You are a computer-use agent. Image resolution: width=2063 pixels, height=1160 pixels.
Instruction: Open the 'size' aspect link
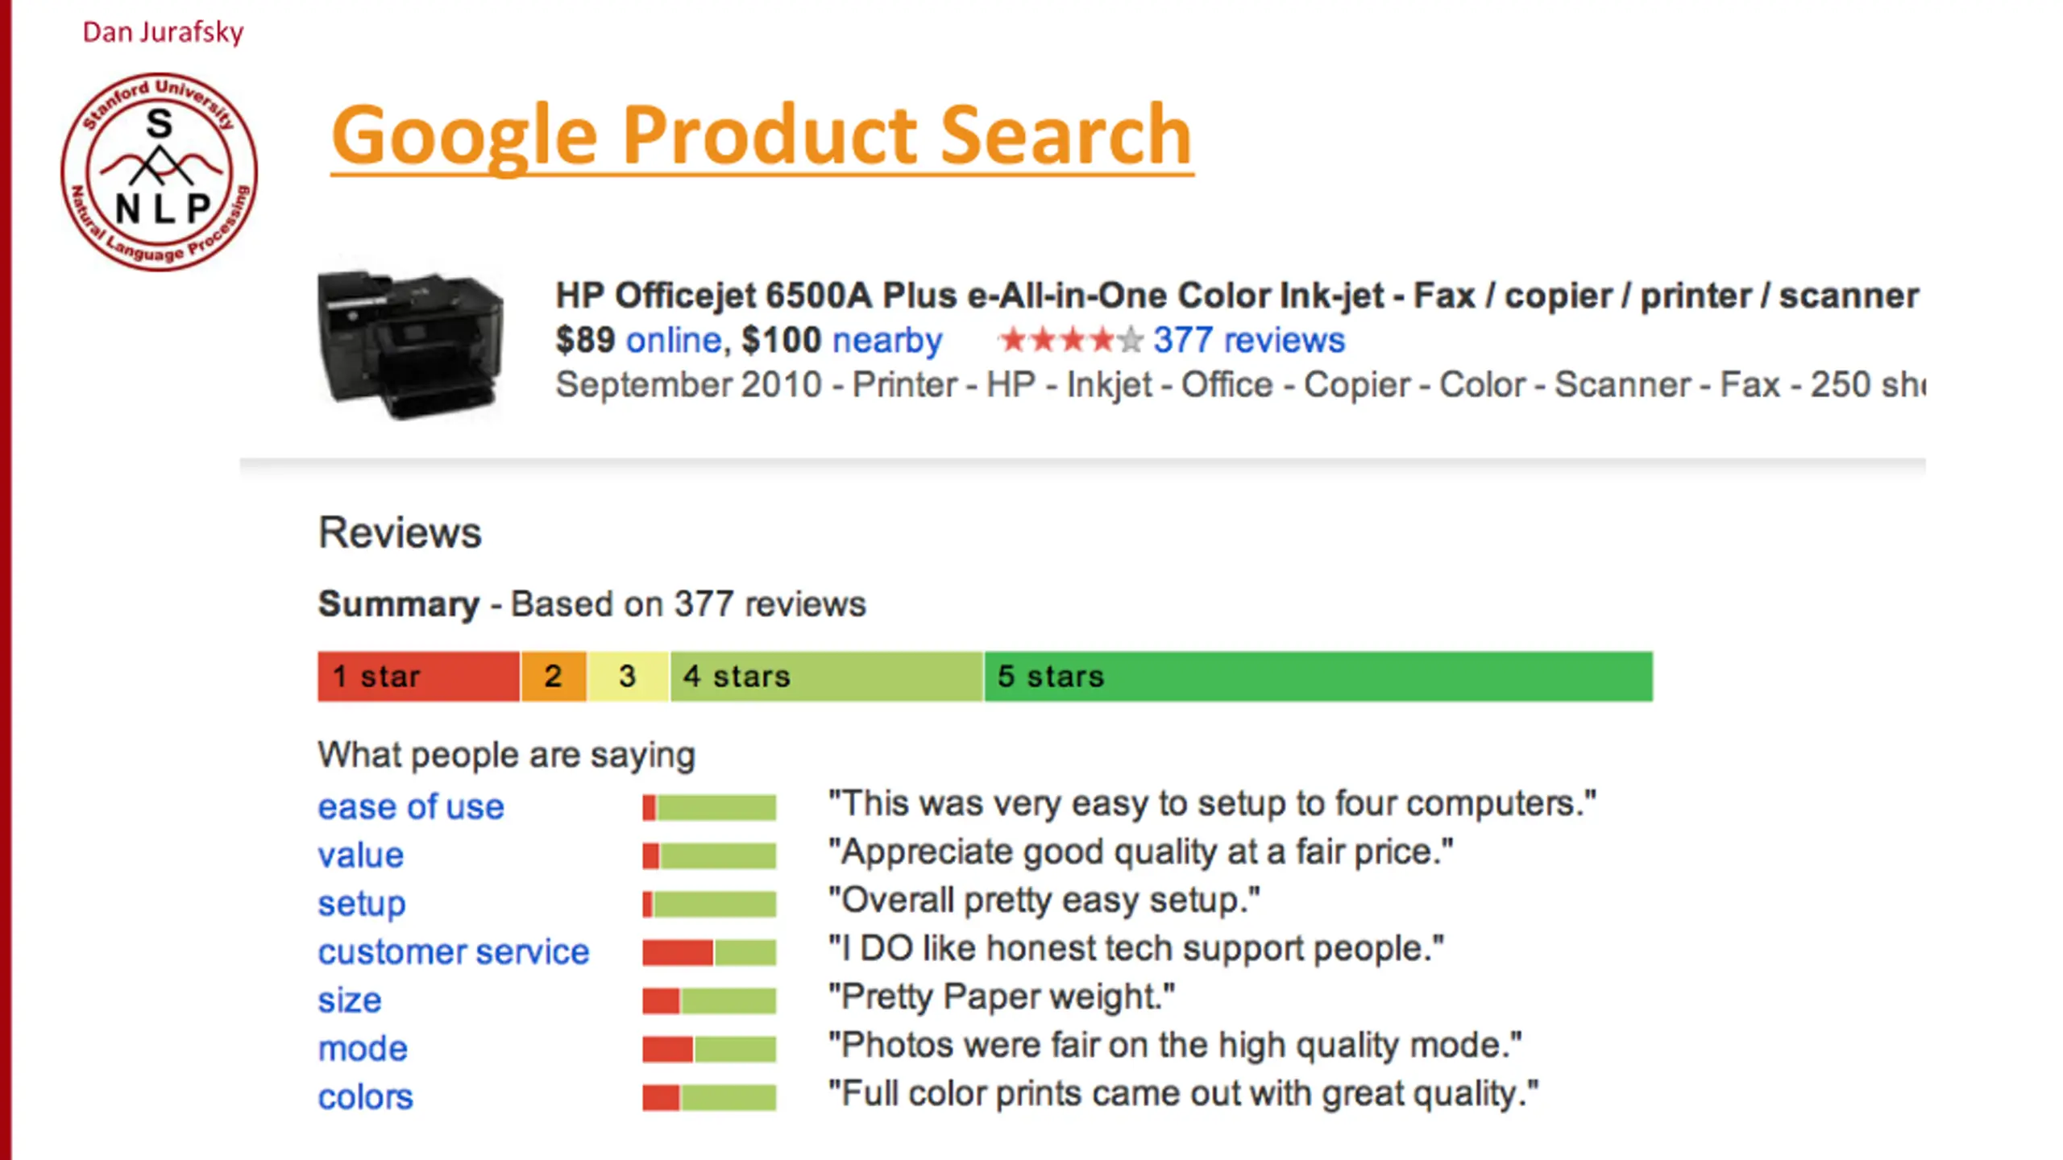350,1000
